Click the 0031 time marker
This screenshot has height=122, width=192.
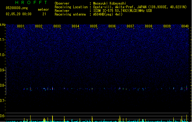pyautogui.click(x=21, y=26)
